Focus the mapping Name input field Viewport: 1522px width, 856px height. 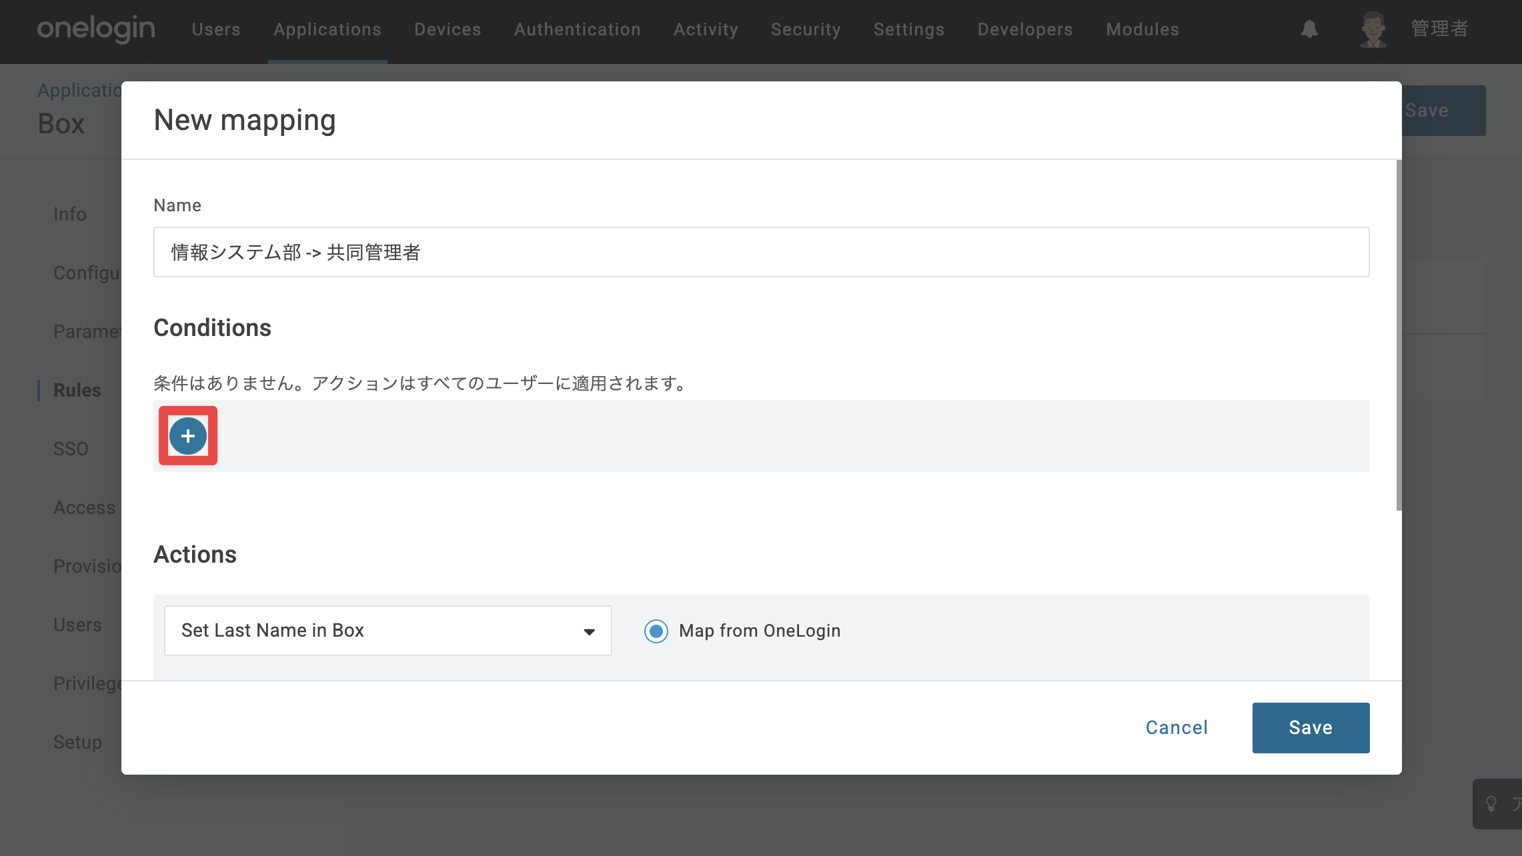pyautogui.click(x=762, y=252)
